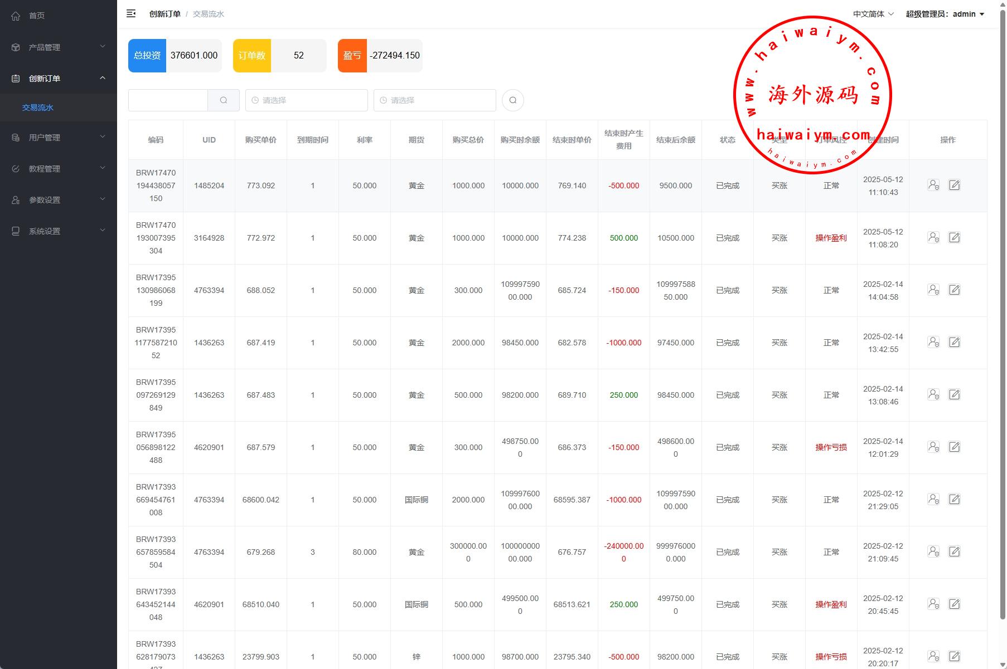Expand the 用户管理 sidebar menu
Viewport: 1007px width, 669px height.
pos(59,138)
